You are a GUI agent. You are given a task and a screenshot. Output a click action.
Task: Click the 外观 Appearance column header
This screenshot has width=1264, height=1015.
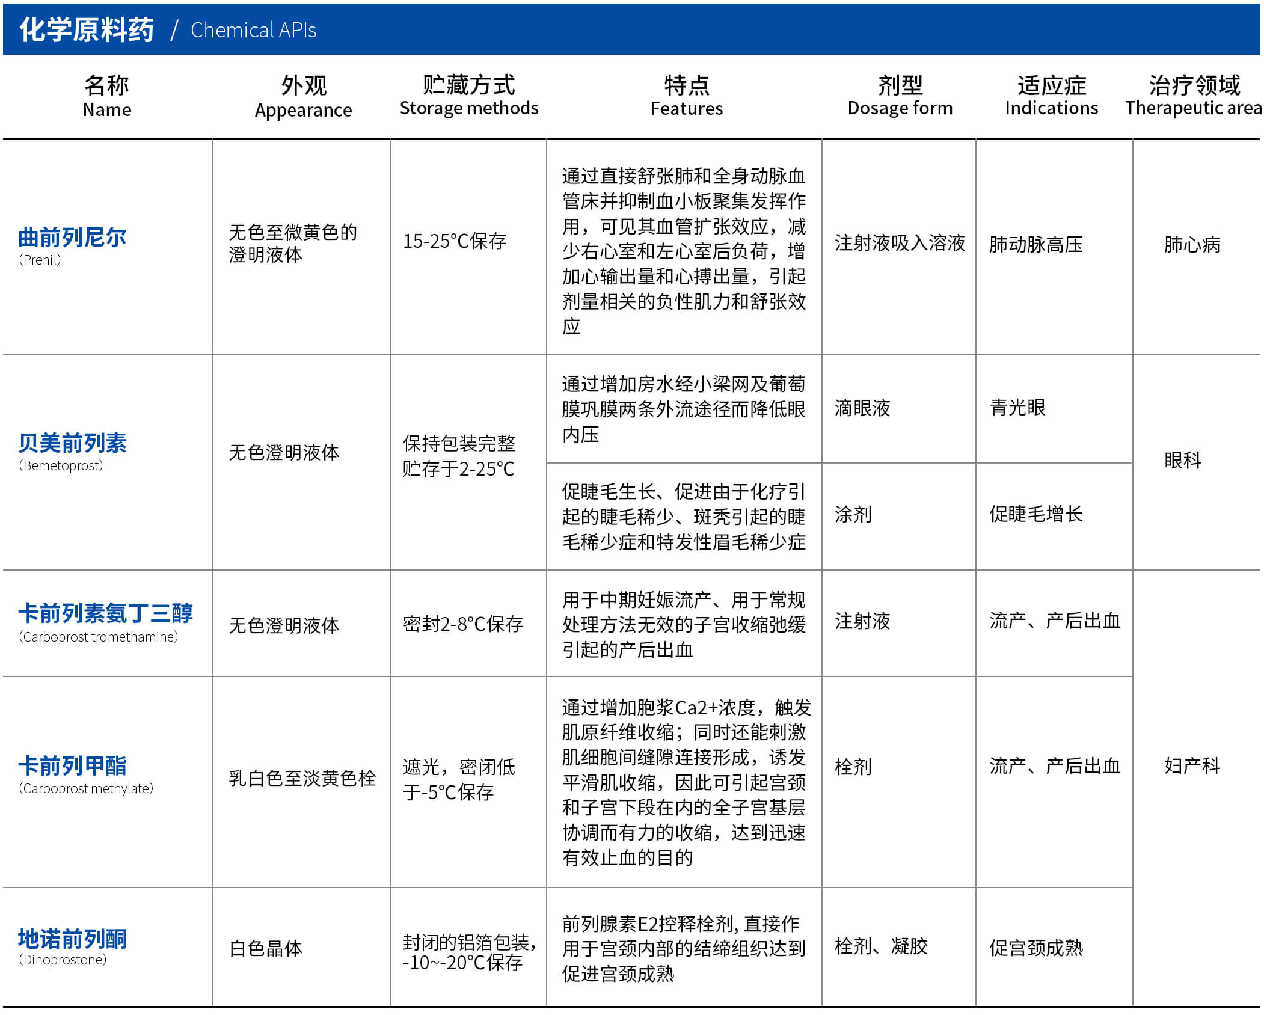coord(303,96)
